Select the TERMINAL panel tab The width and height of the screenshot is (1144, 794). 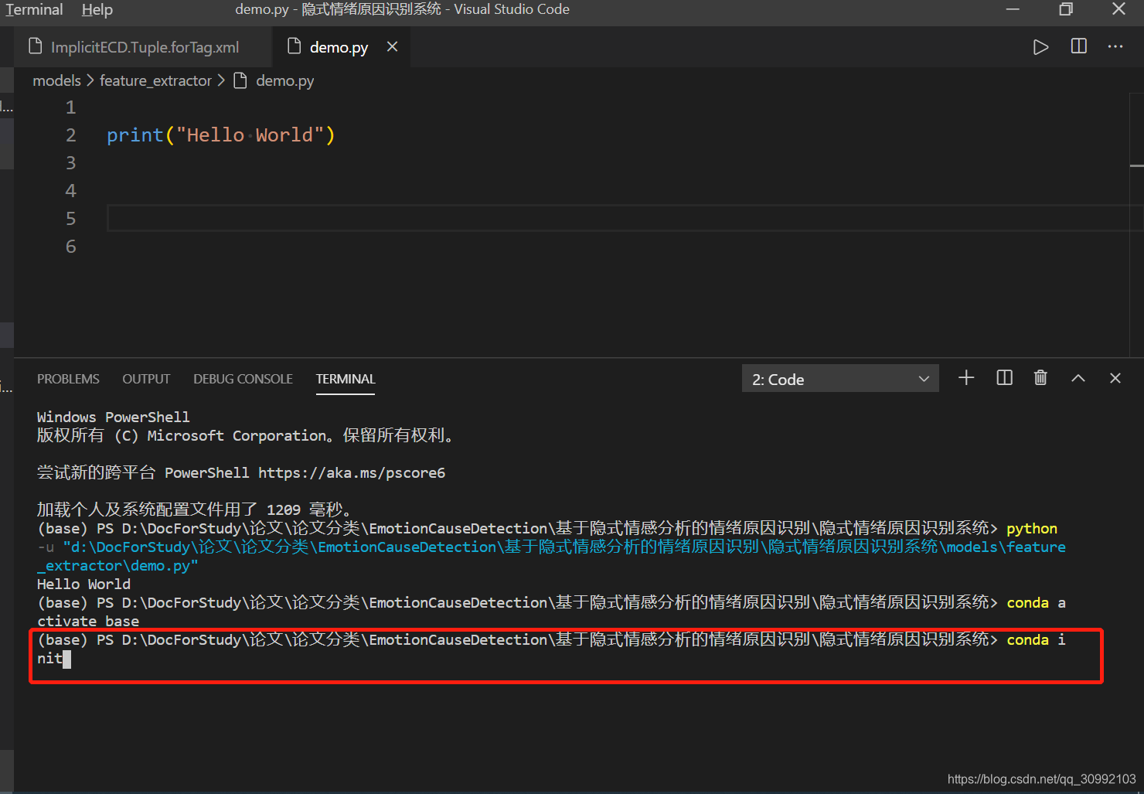346,379
